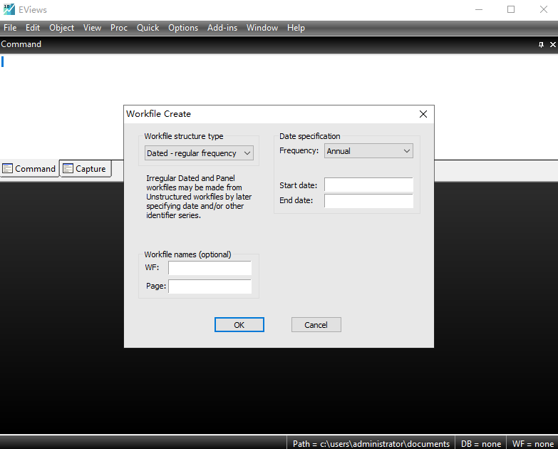Open the Workfile structure type dropdown
The height and width of the screenshot is (449, 558).
click(x=199, y=153)
